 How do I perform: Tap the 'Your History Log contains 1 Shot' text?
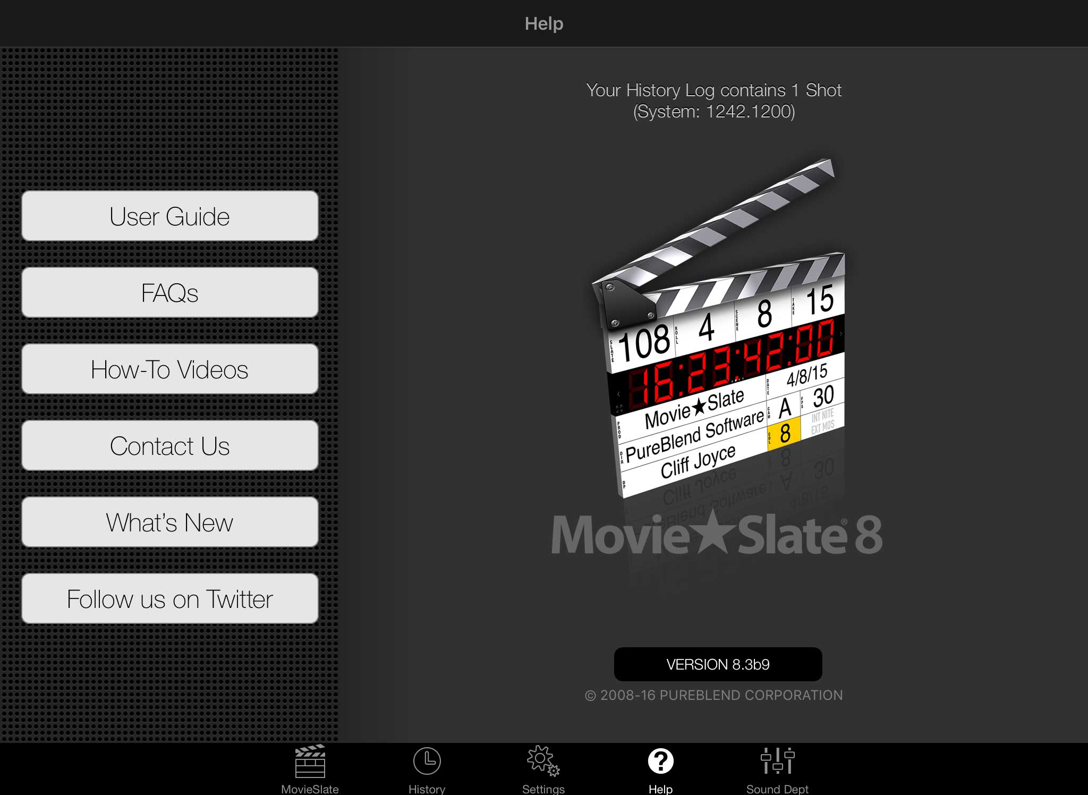pos(713,90)
